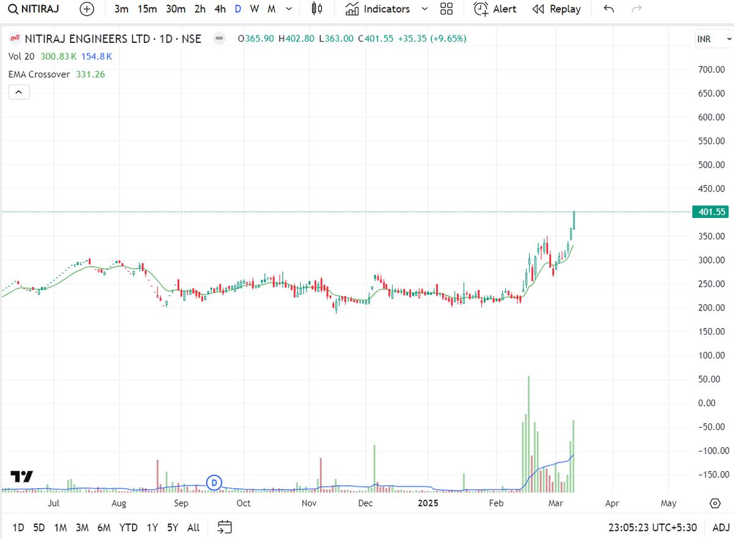Redo the chart action
734x539 pixels.
pyautogui.click(x=637, y=9)
